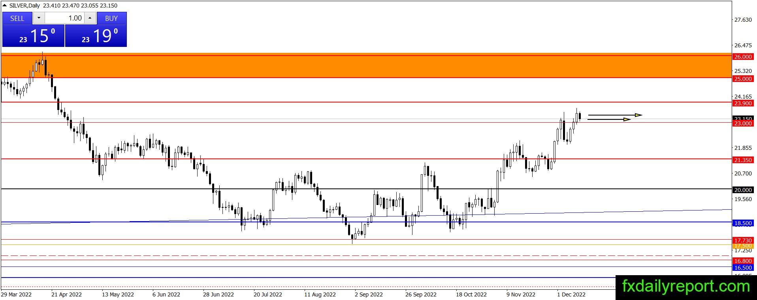
Task: Click the blue 18.500 support label
Action: click(743, 223)
